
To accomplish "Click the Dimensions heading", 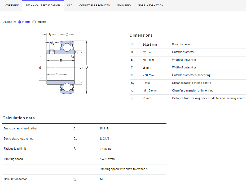I will (x=141, y=35).
